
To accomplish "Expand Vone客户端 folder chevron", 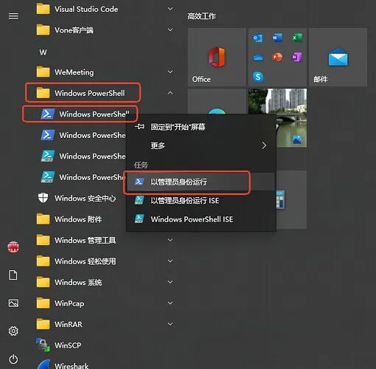I will pyautogui.click(x=170, y=30).
